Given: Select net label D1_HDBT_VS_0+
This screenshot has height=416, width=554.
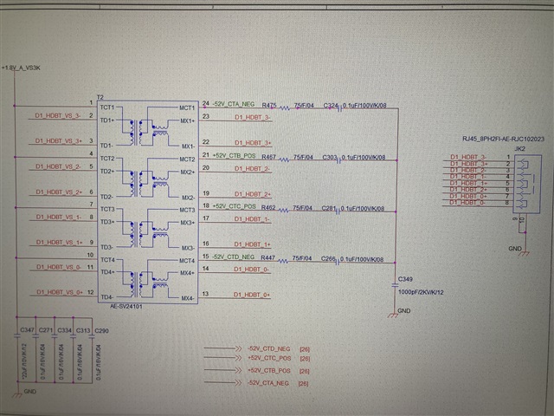Looking at the screenshot, I should point(60,293).
